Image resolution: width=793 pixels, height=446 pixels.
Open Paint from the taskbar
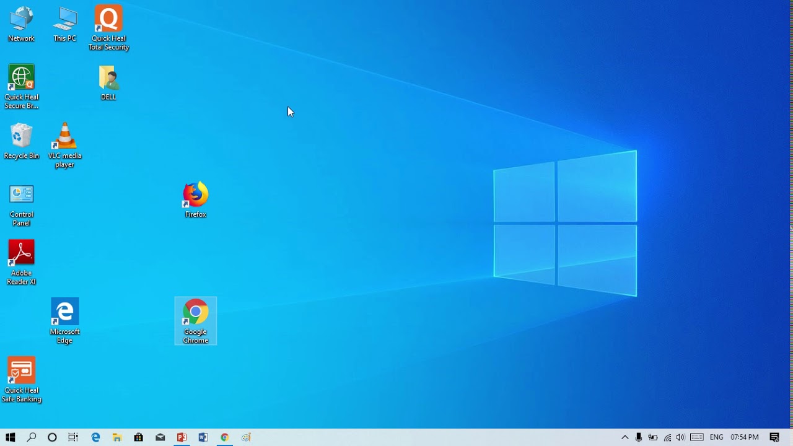tap(247, 437)
